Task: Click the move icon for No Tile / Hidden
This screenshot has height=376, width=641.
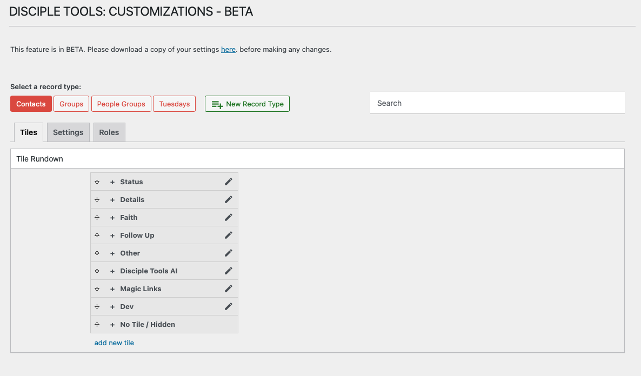Action: tap(97, 325)
